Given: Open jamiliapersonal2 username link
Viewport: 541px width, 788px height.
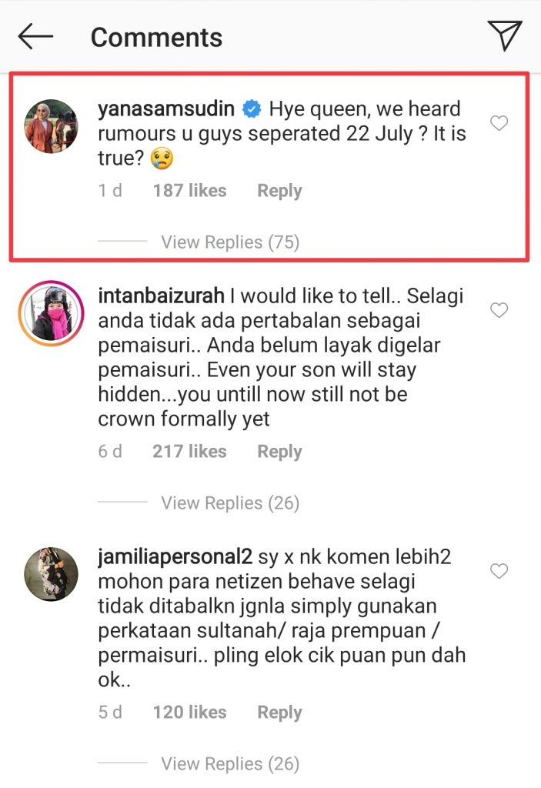Looking at the screenshot, I should (175, 557).
